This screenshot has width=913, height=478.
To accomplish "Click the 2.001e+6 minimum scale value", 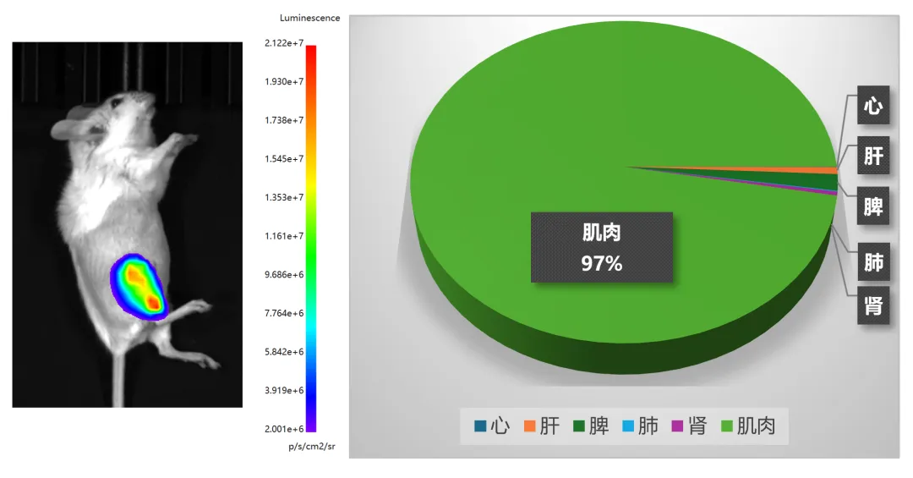I will pos(284,429).
